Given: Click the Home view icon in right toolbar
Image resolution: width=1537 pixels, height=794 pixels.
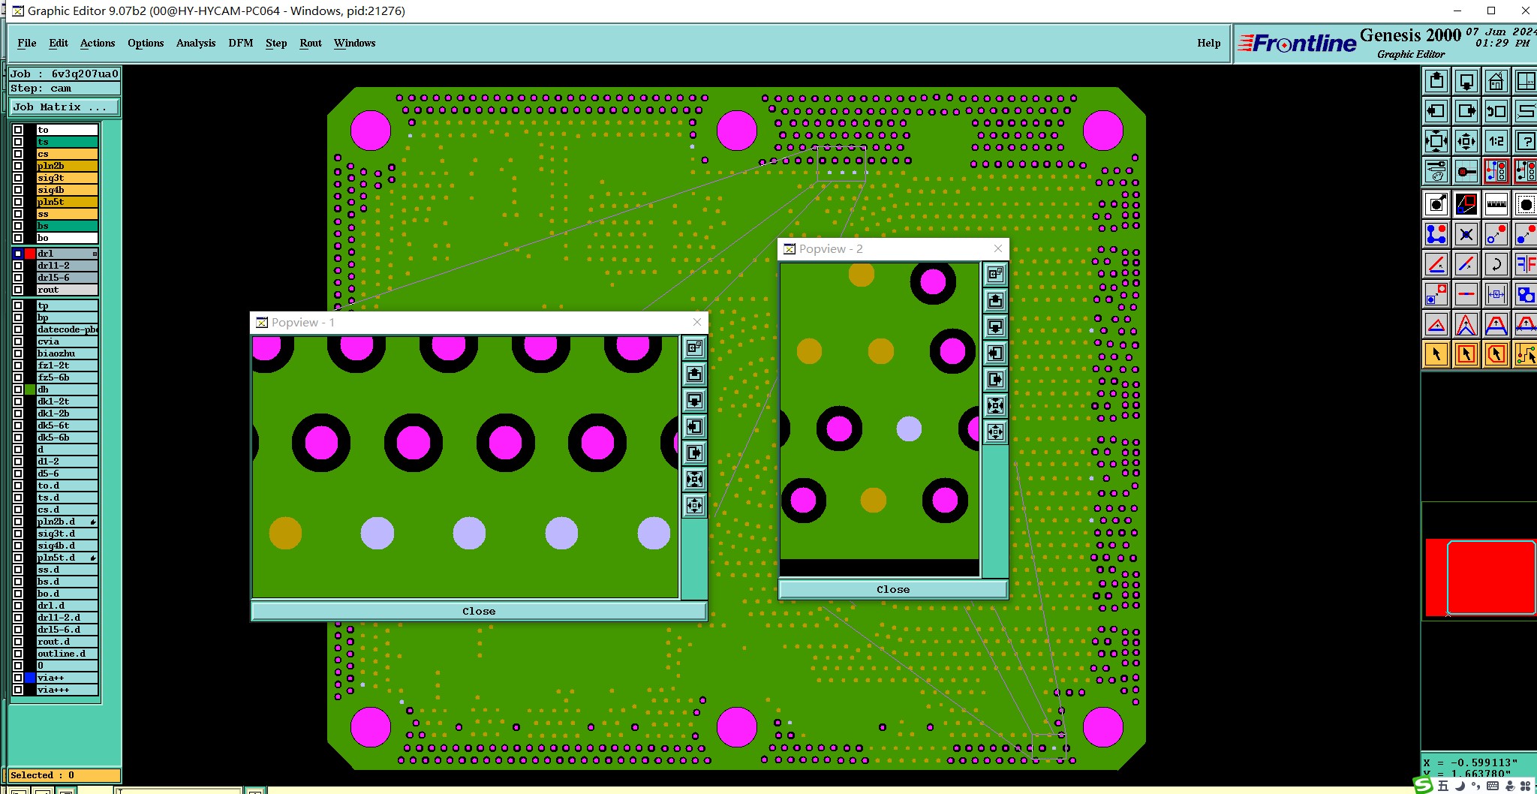Looking at the screenshot, I should pos(1496,81).
